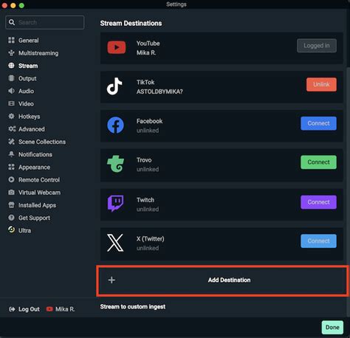Viewport: 350px width, 338px height.
Task: Click the YouTube Logged In button
Action: [317, 46]
